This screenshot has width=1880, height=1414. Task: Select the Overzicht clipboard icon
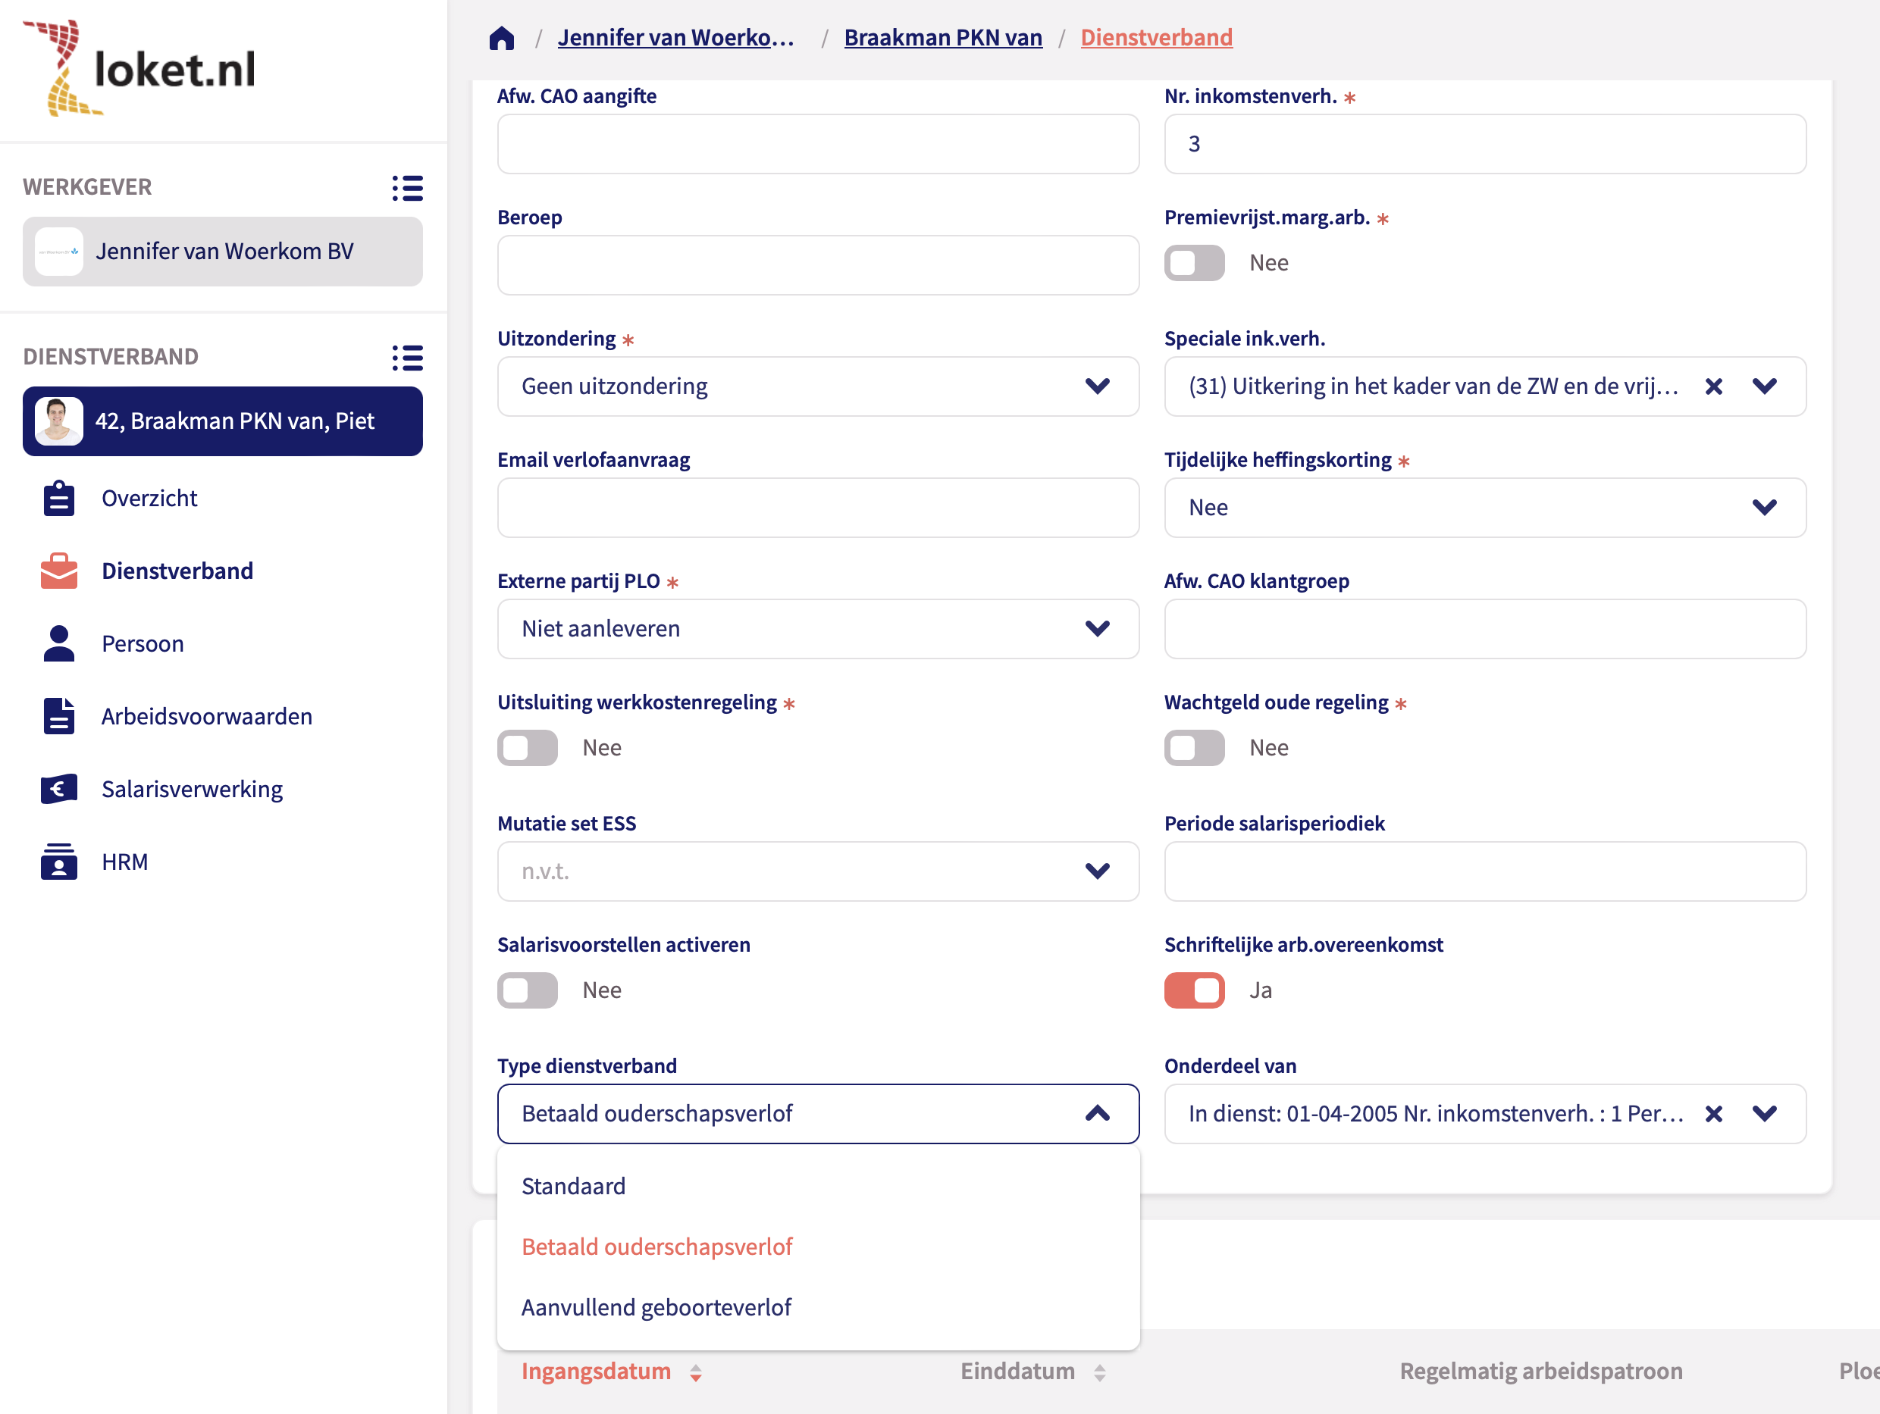[x=58, y=498]
